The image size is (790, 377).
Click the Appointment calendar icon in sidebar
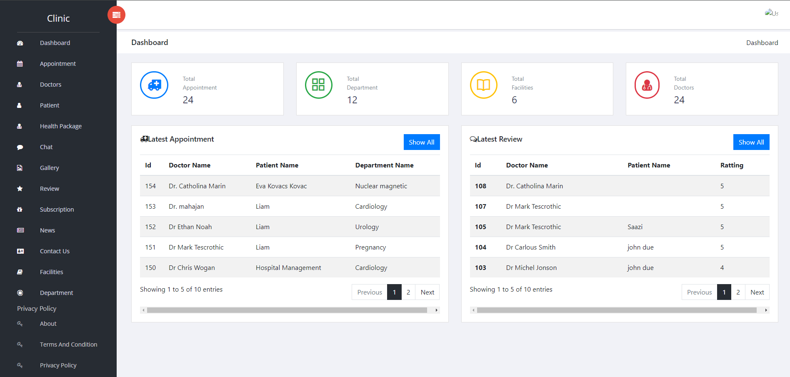20,64
